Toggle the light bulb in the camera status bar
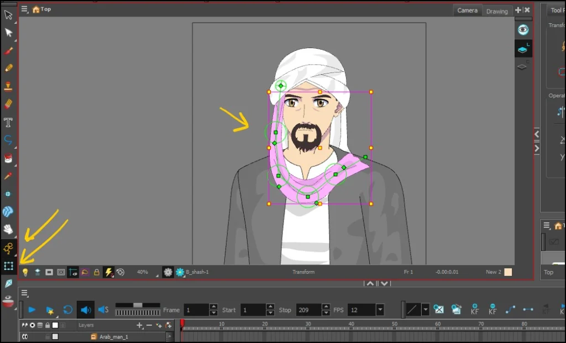 point(25,272)
